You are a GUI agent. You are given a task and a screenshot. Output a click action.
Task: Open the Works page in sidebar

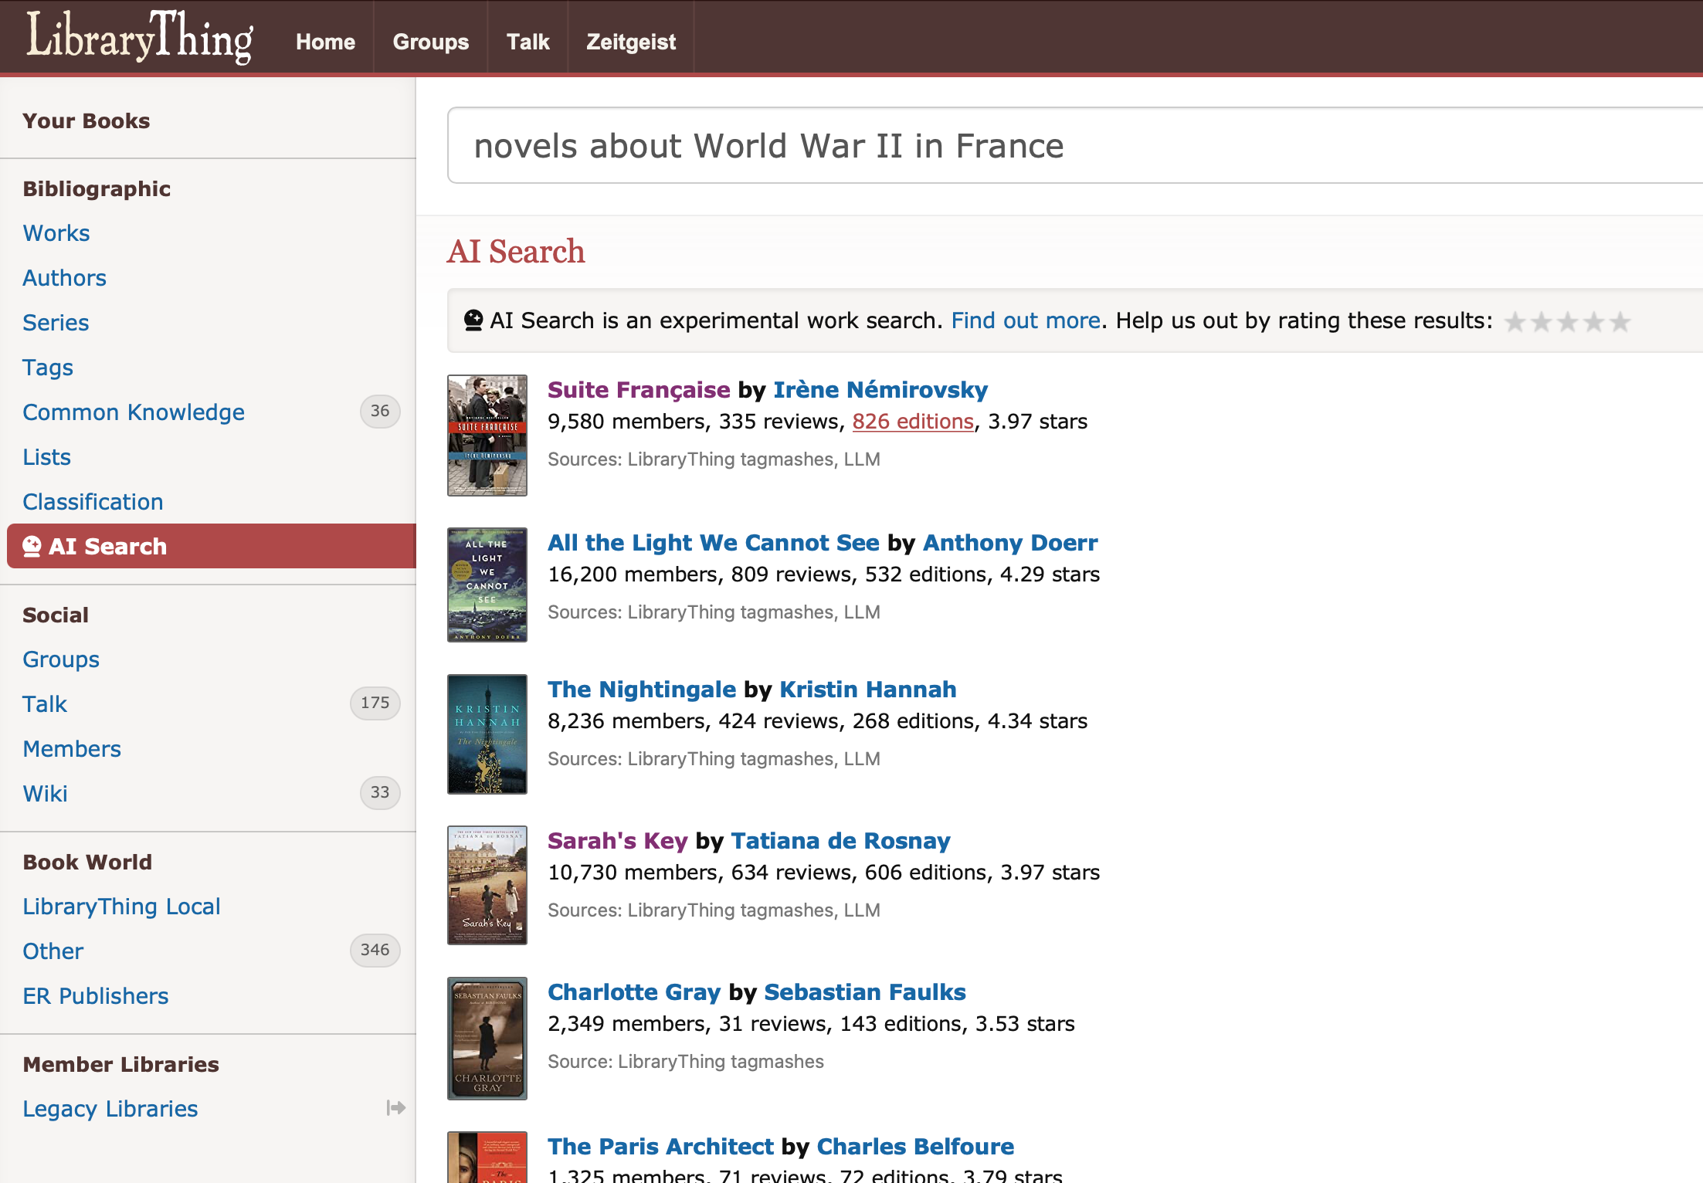[x=56, y=232]
